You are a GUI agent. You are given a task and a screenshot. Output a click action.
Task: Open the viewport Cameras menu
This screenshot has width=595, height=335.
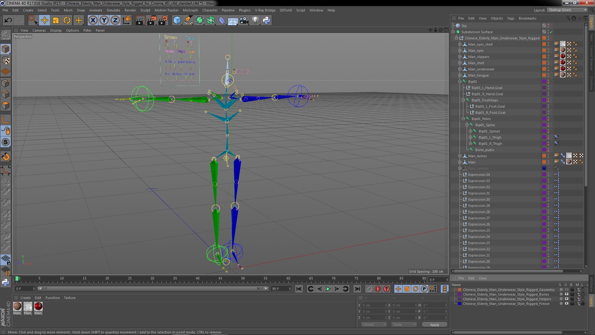(39, 30)
